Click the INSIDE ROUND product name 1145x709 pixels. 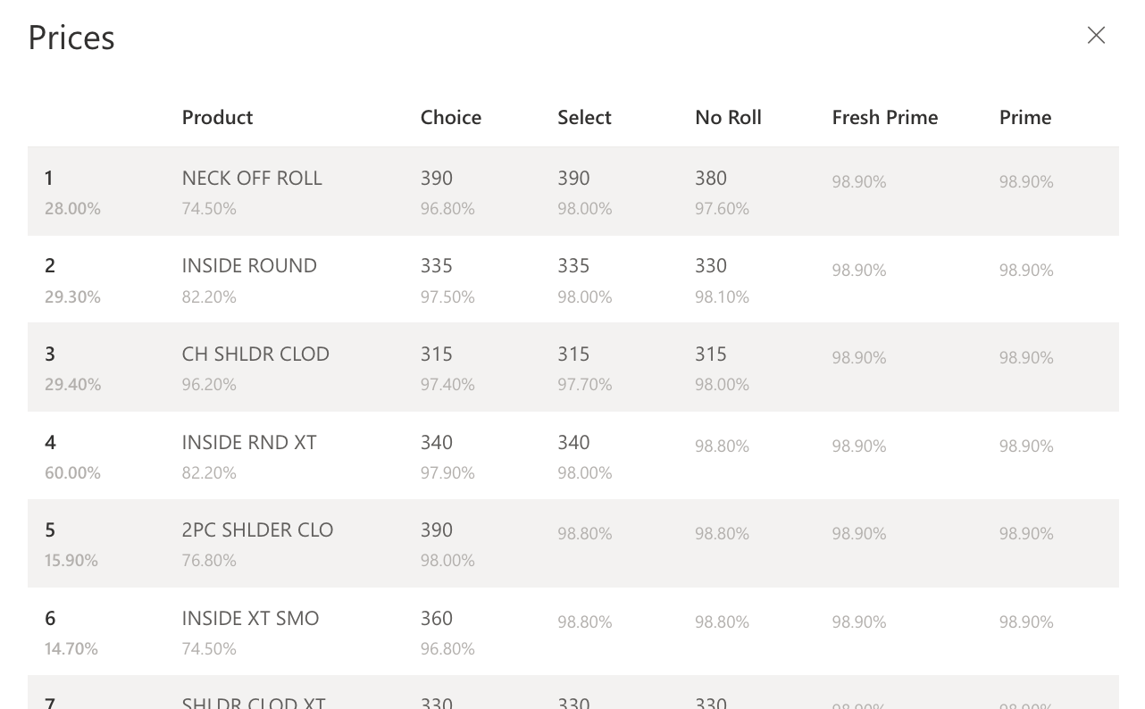[249, 266]
